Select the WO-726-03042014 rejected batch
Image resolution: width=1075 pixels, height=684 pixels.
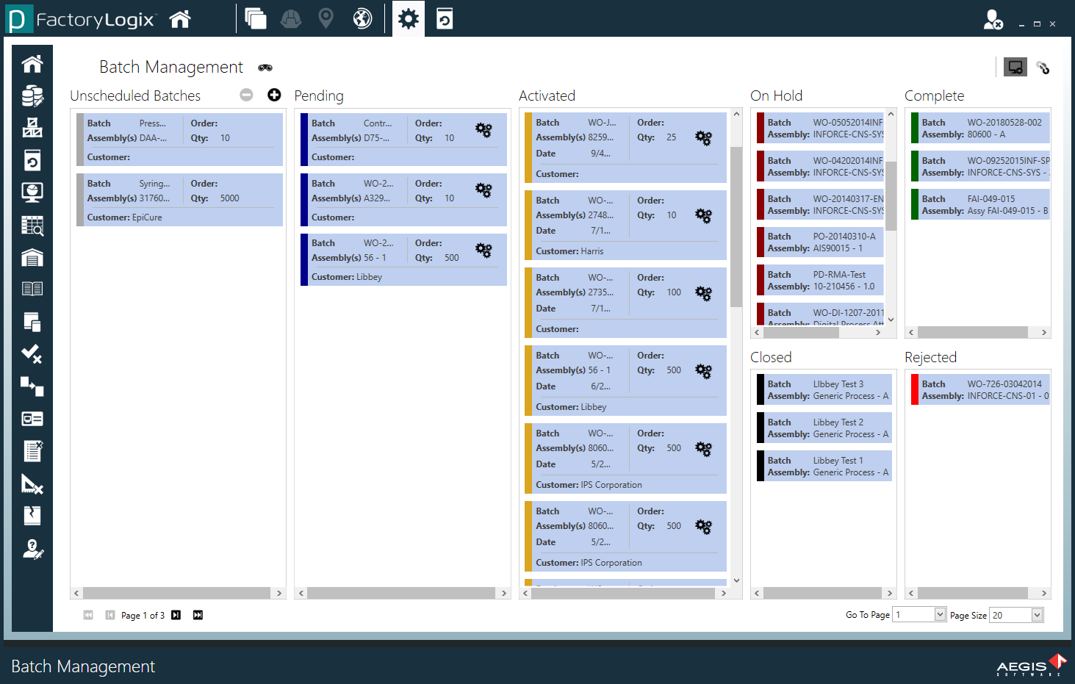pos(980,389)
